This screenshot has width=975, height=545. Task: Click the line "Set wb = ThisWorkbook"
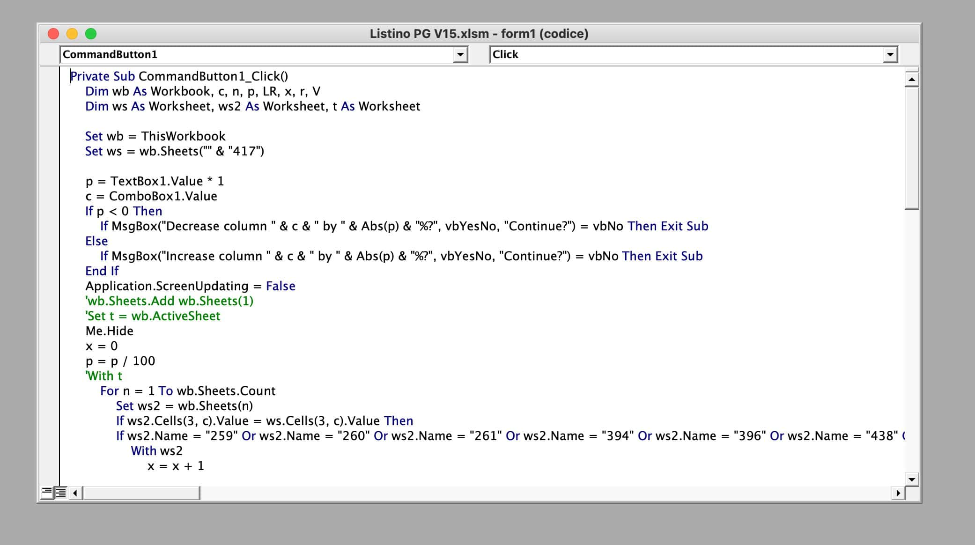[155, 136]
